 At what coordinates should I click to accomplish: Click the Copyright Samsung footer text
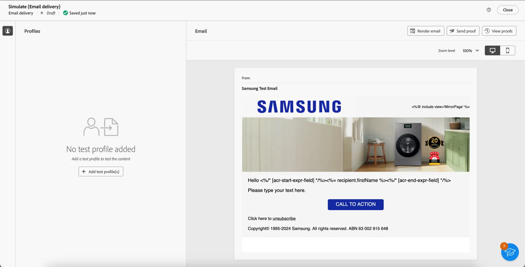pyautogui.click(x=318, y=229)
